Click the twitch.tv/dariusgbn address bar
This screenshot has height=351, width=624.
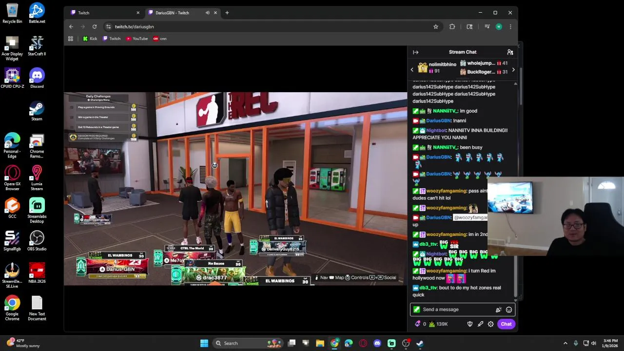[273, 27]
